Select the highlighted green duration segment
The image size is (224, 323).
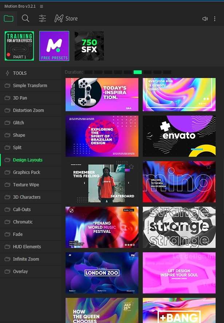click(138, 72)
